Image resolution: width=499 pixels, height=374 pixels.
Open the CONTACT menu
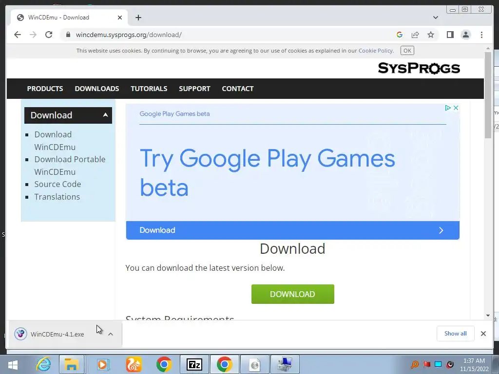(x=238, y=89)
